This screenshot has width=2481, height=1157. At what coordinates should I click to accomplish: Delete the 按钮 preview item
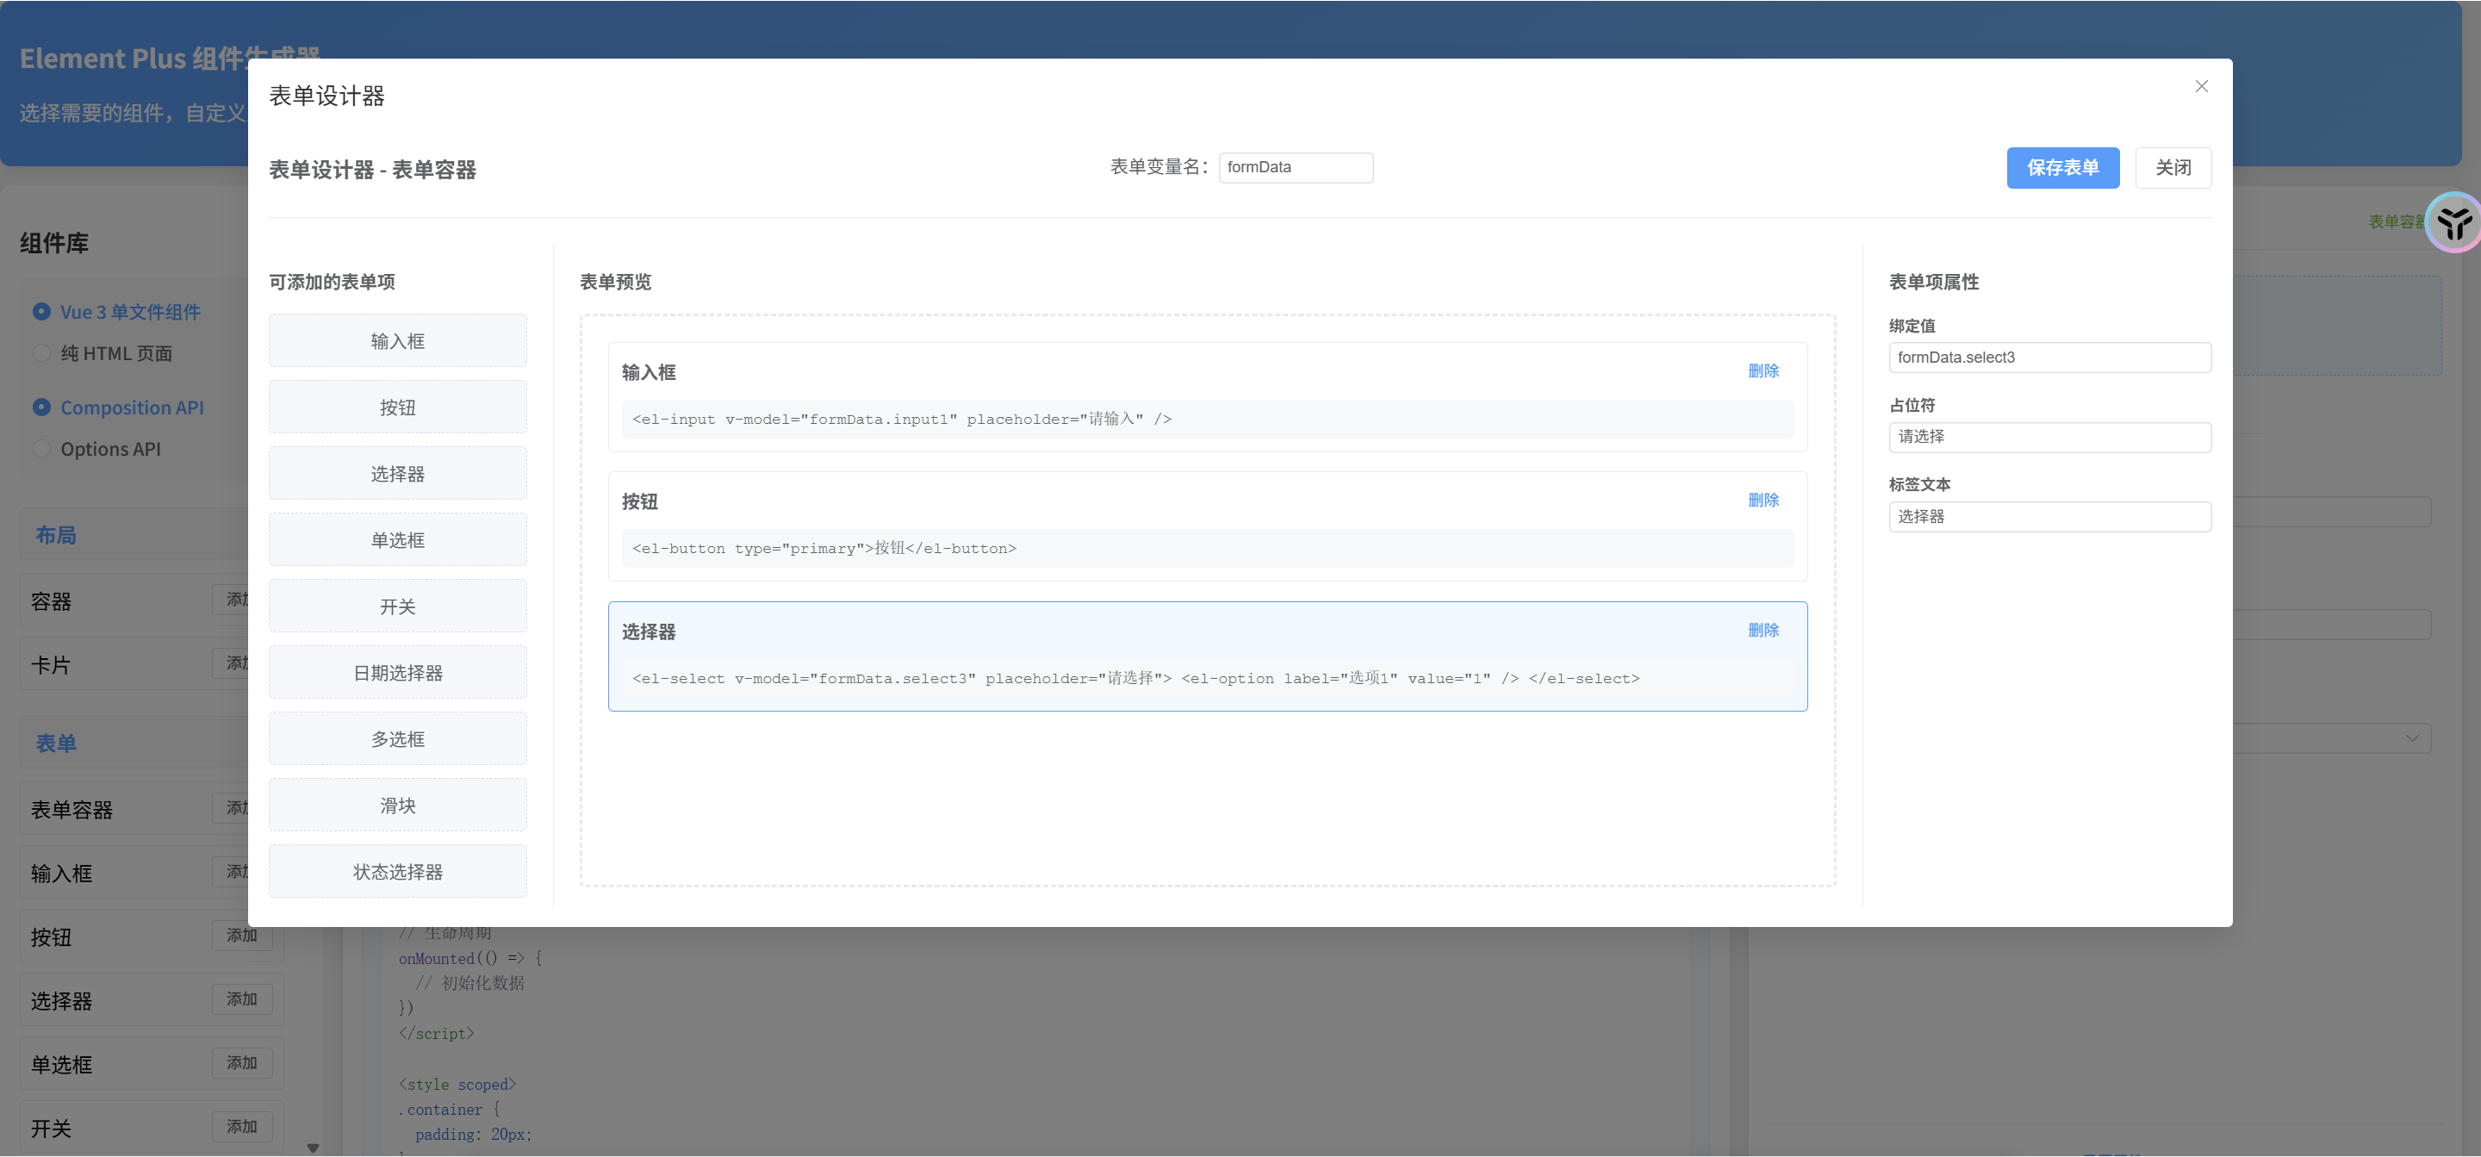pyautogui.click(x=1763, y=500)
